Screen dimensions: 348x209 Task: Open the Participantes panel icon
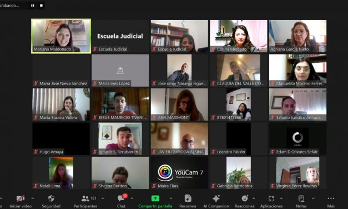click(85, 198)
